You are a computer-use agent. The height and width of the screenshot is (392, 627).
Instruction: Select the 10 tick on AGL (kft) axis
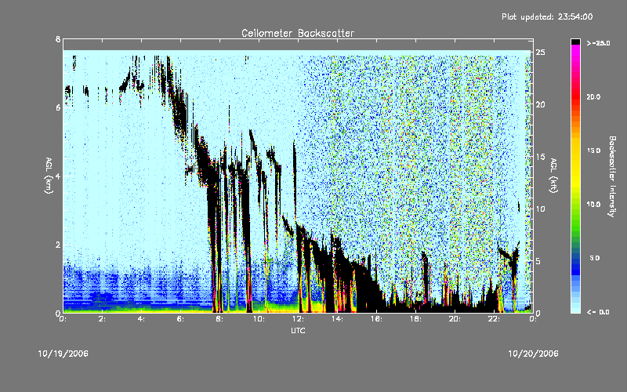tap(541, 209)
